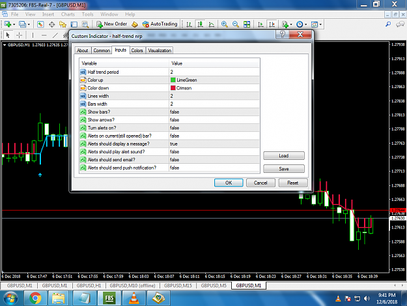Image resolution: width=407 pixels, height=306 pixels.
Task: Switch to the Common tab
Action: click(x=102, y=50)
